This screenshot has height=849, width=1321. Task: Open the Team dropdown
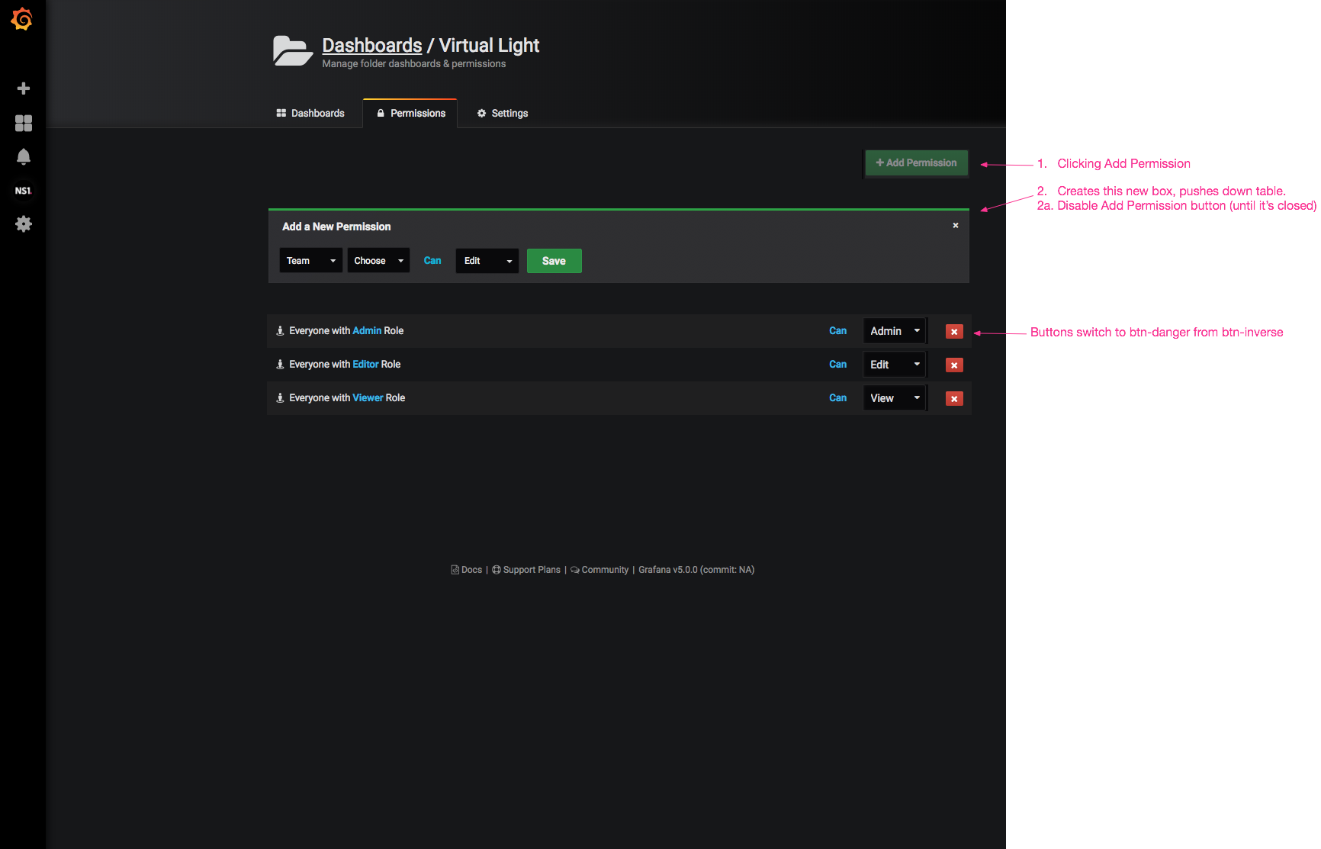click(x=310, y=260)
